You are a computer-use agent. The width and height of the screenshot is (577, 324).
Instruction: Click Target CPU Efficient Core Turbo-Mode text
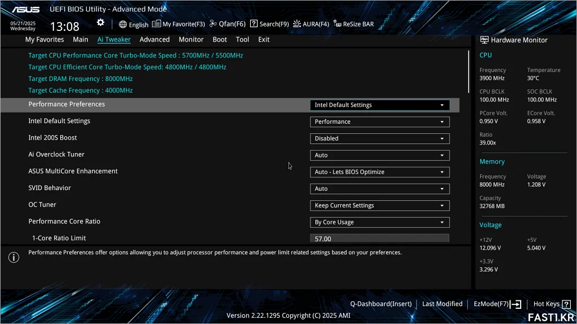127,67
